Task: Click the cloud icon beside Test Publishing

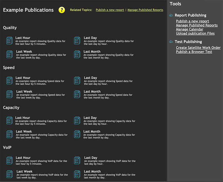Action: [x=171, y=42]
